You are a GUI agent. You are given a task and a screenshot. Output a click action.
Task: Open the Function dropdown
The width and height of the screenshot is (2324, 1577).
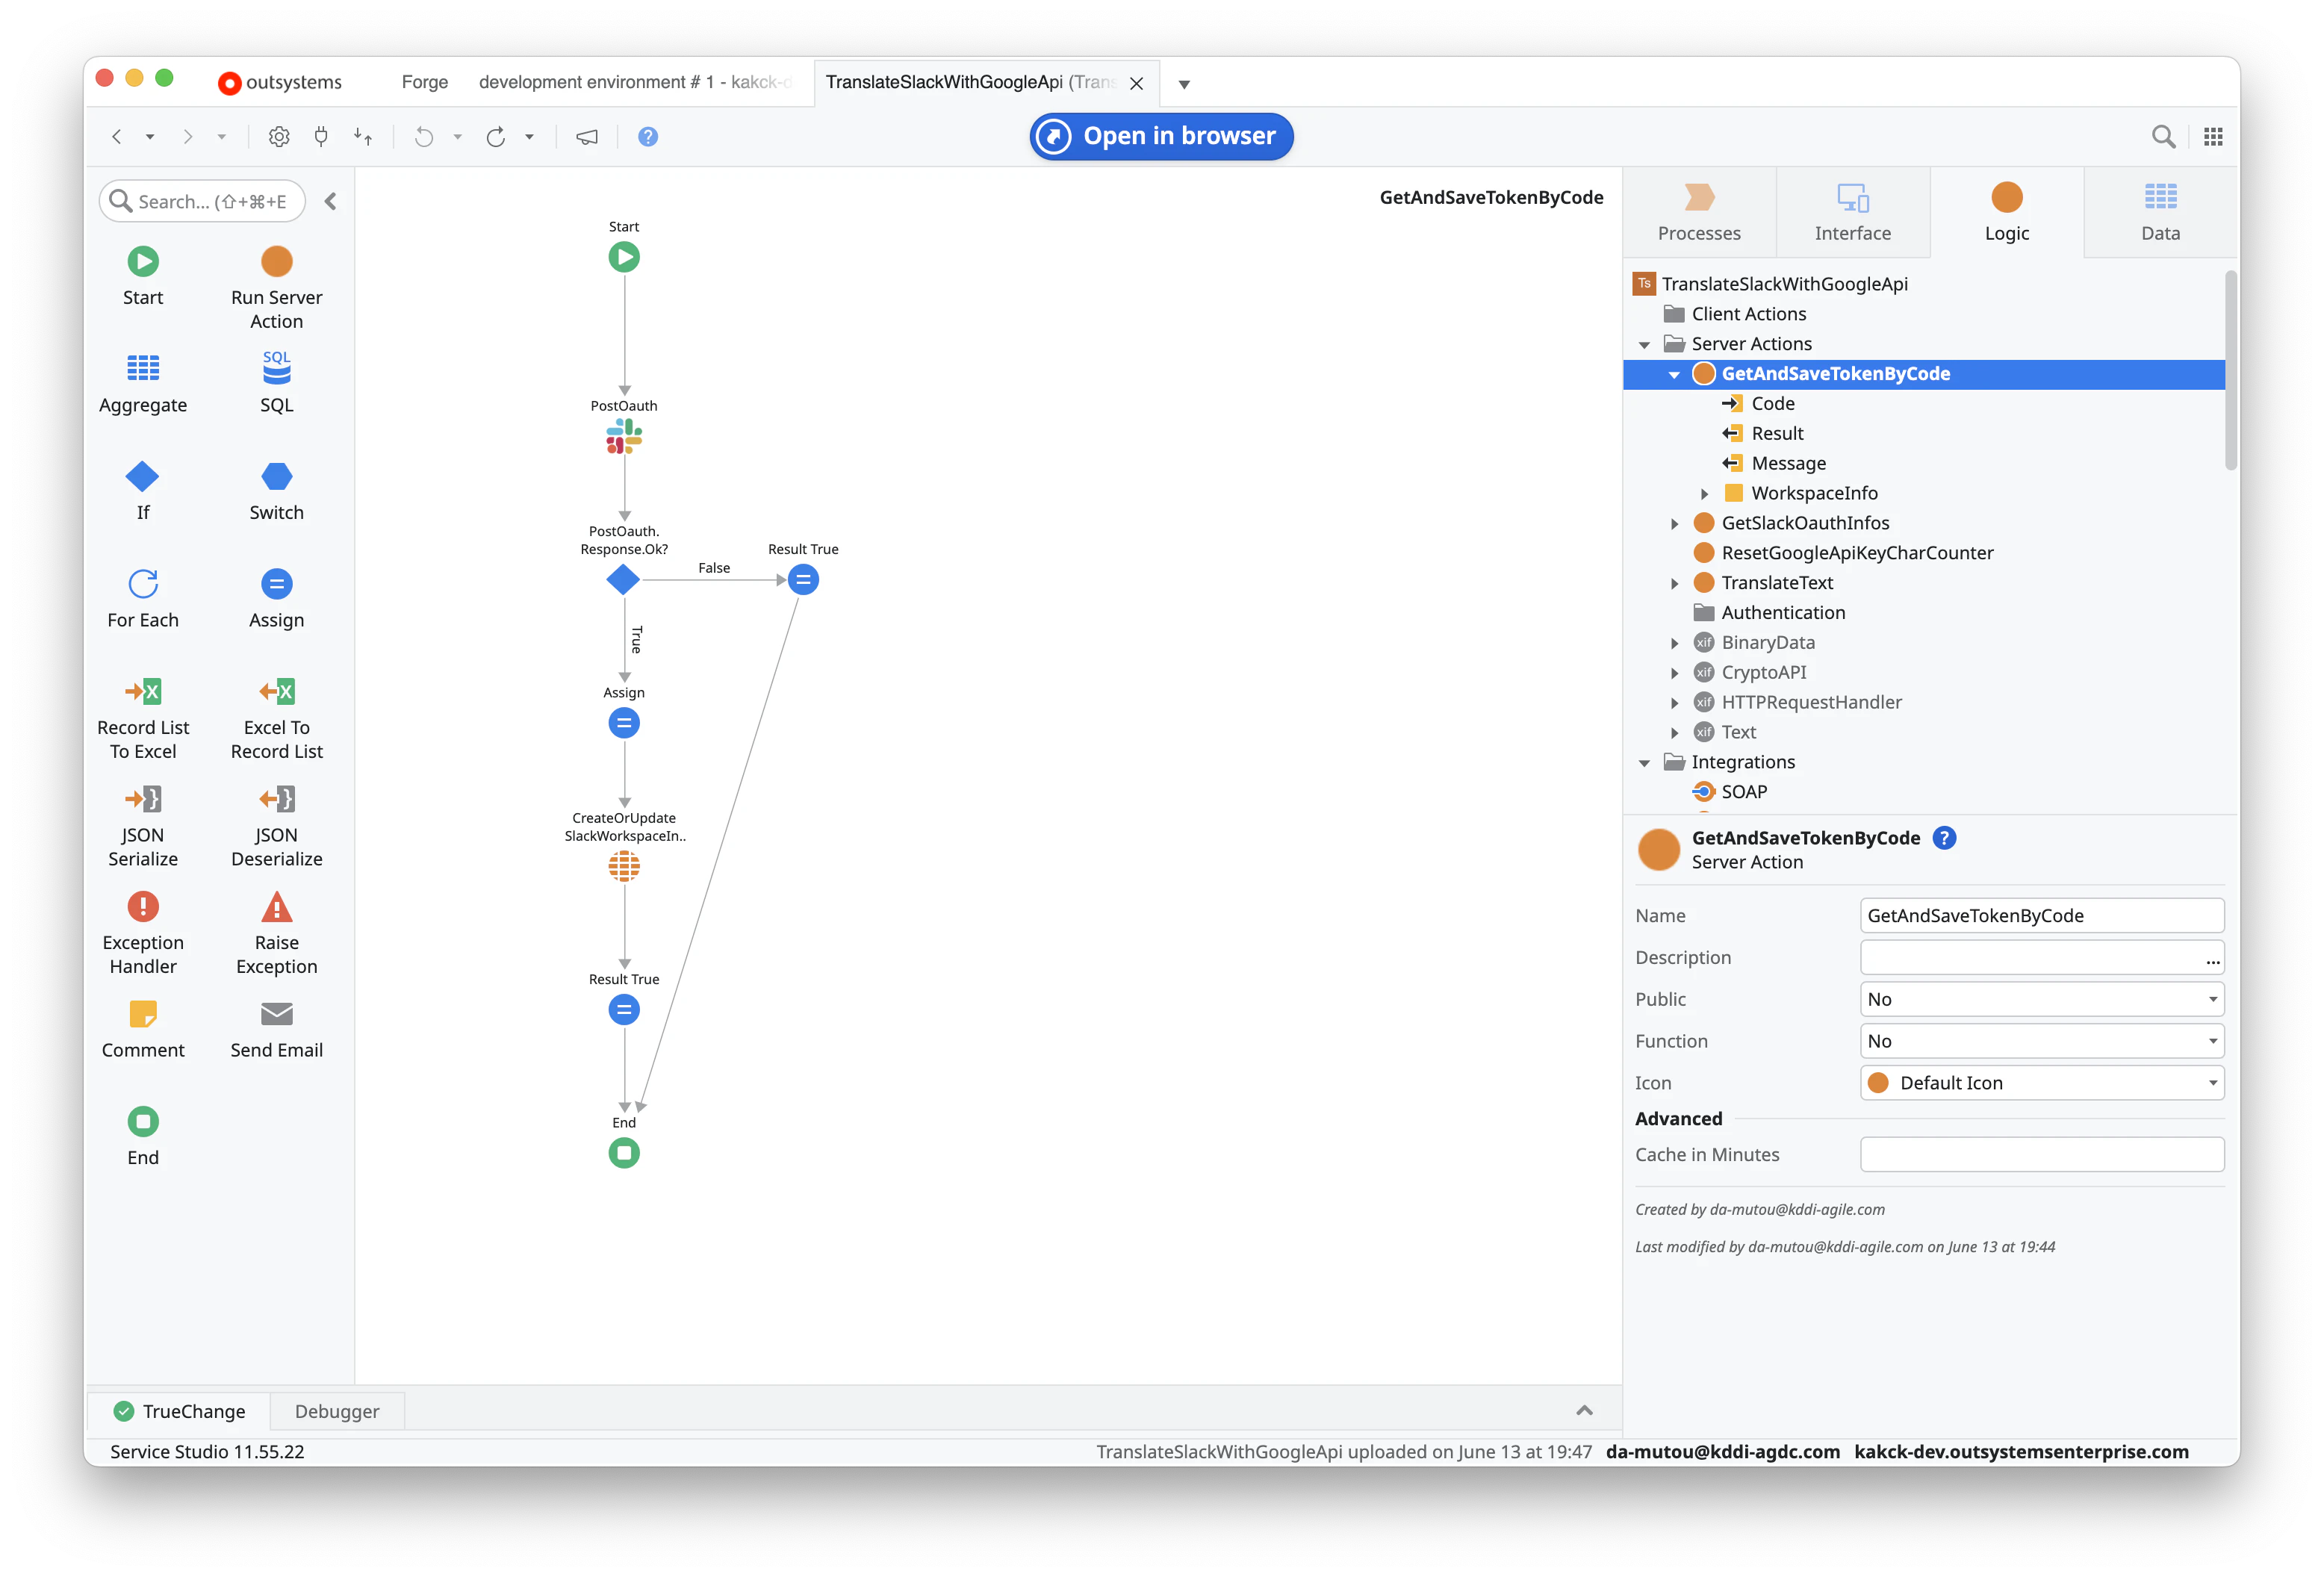pyautogui.click(x=2041, y=1041)
